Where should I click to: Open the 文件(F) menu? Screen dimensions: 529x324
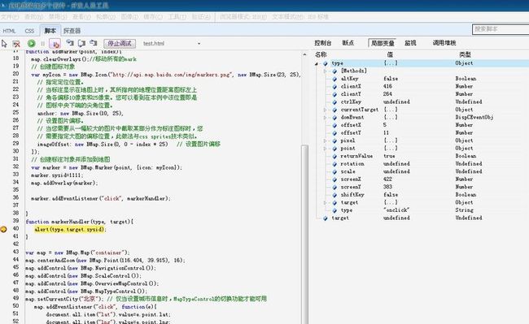pyautogui.click(x=10, y=16)
